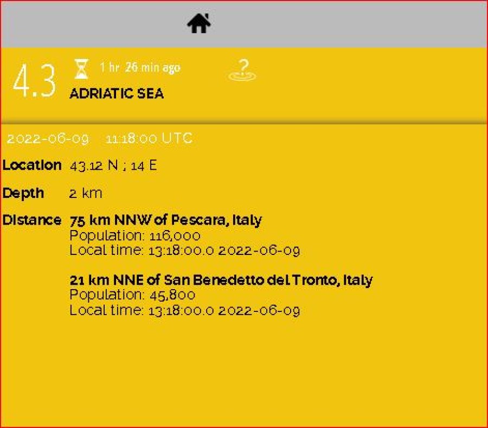The height and width of the screenshot is (428, 488).
Task: Select the 2 km depth value
Action: 86,193
